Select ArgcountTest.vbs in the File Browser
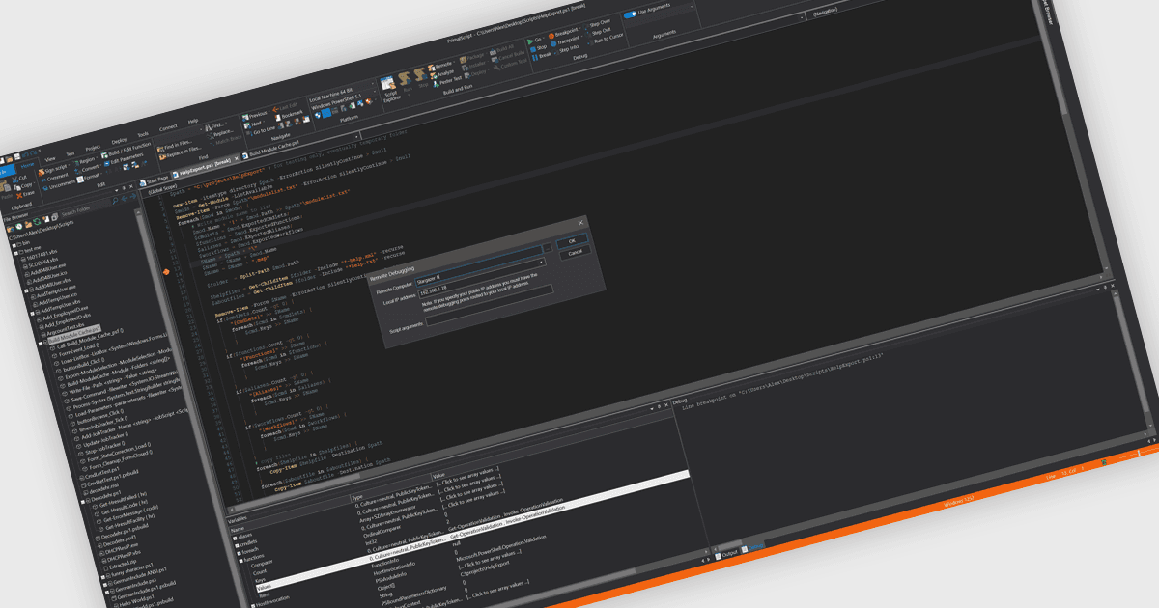 click(64, 330)
